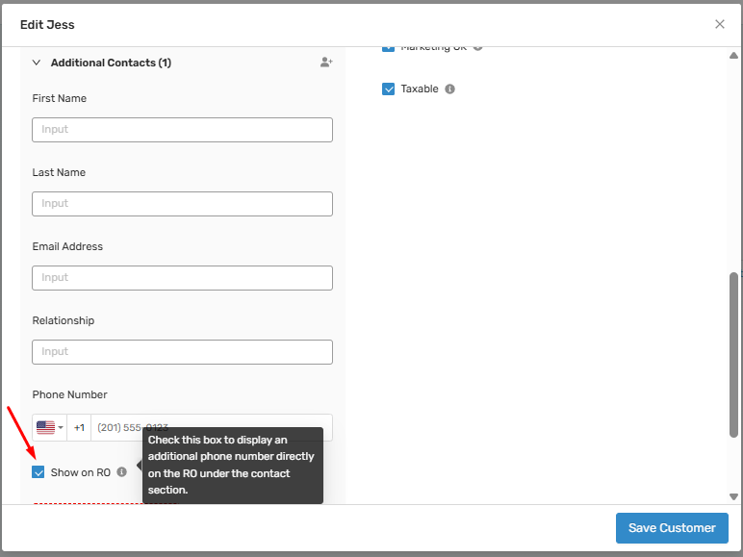The width and height of the screenshot is (743, 557).
Task: Click the Taxable label text
Action: [x=420, y=89]
